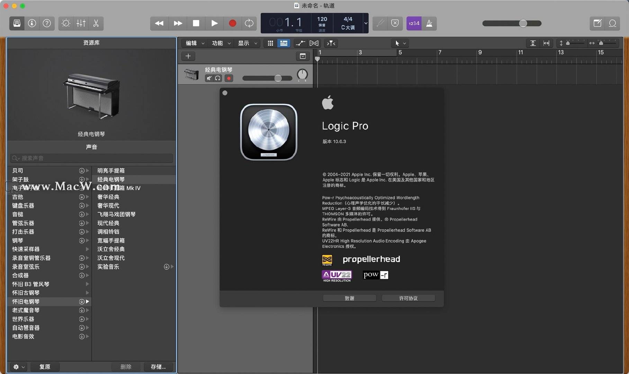Click the Metronome icon
This screenshot has width=629, height=374.
coord(429,23)
